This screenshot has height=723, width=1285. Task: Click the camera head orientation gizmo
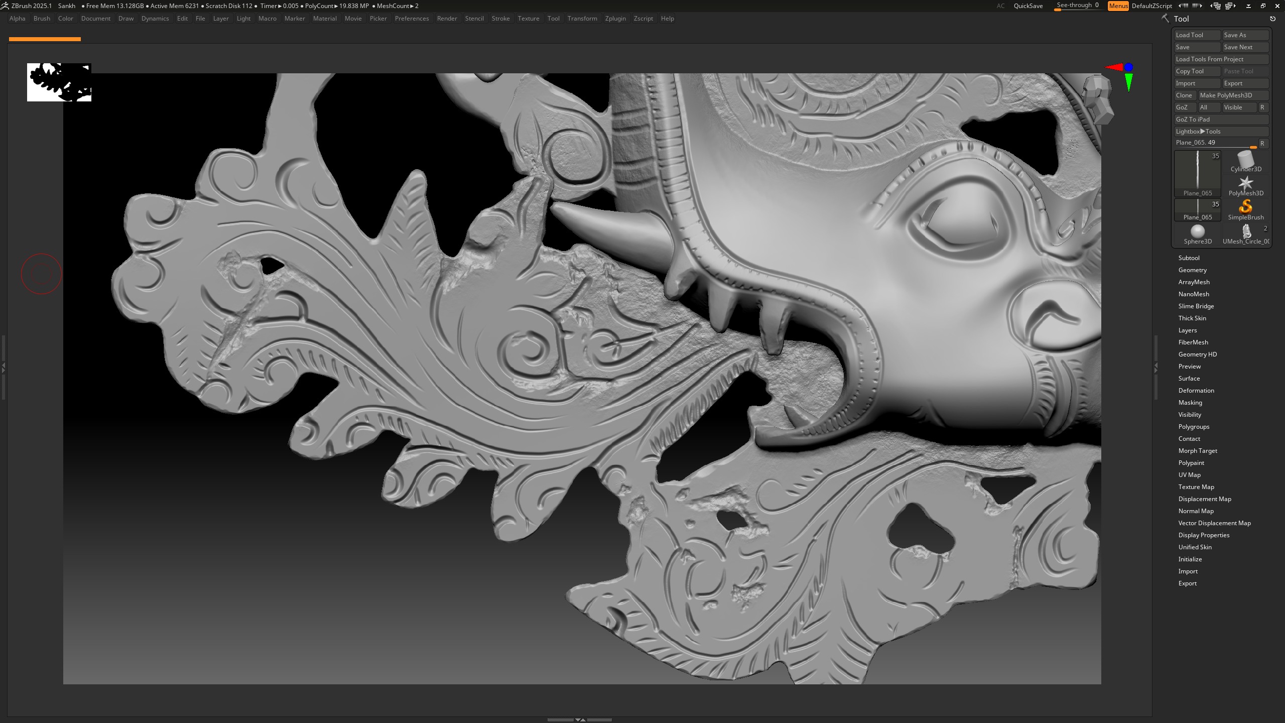coord(1098,99)
